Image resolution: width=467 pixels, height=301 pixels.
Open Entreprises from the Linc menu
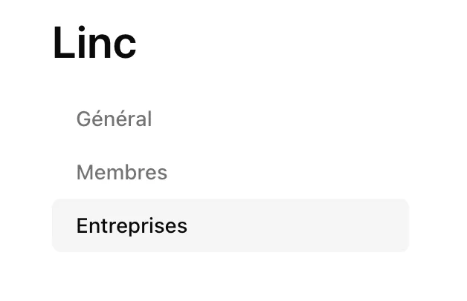point(231,225)
